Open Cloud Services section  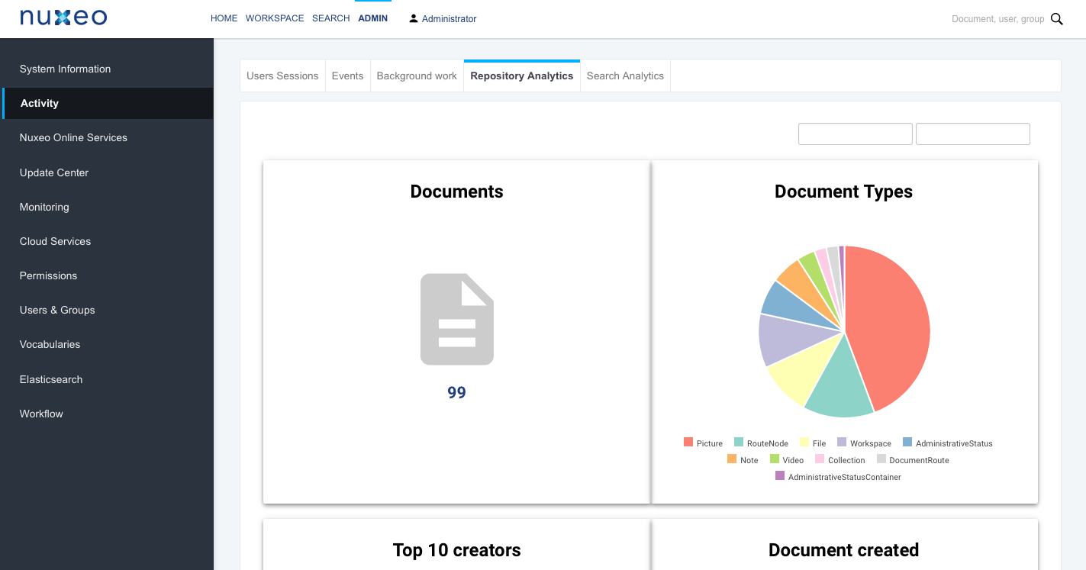(107, 241)
